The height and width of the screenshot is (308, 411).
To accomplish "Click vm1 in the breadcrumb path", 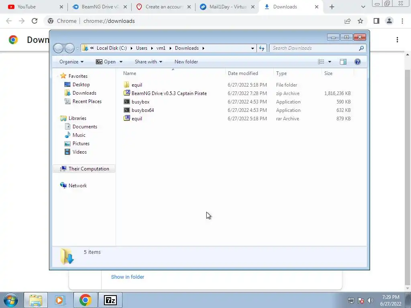I will [161, 48].
